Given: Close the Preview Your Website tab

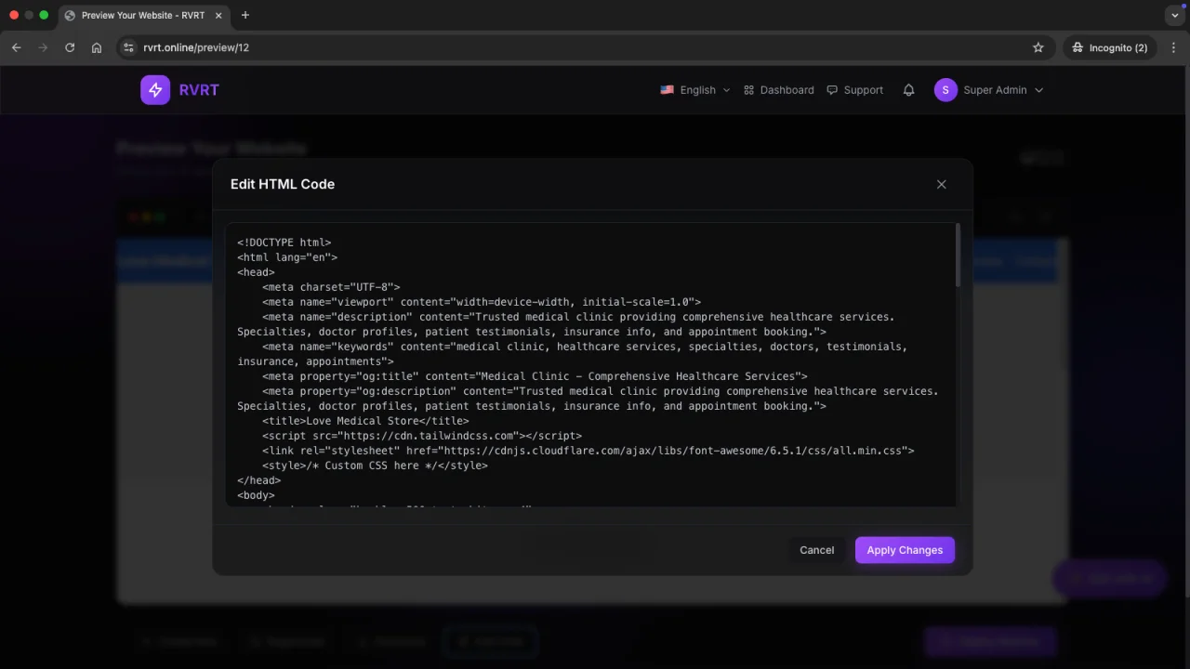Looking at the screenshot, I should tap(218, 16).
